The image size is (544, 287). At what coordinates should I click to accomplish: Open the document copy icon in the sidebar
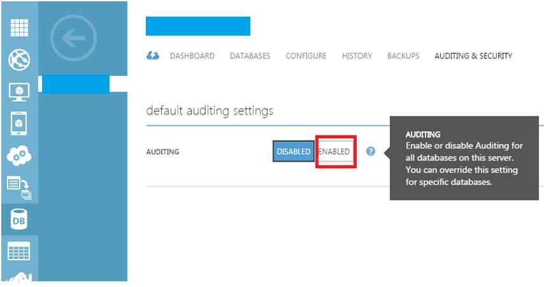(x=19, y=188)
